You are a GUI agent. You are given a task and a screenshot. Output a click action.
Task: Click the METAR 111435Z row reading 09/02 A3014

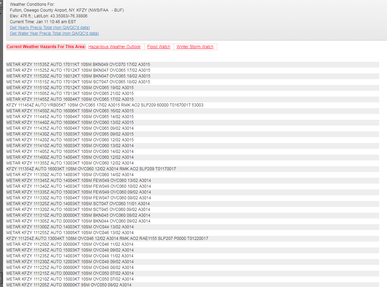[192, 128]
